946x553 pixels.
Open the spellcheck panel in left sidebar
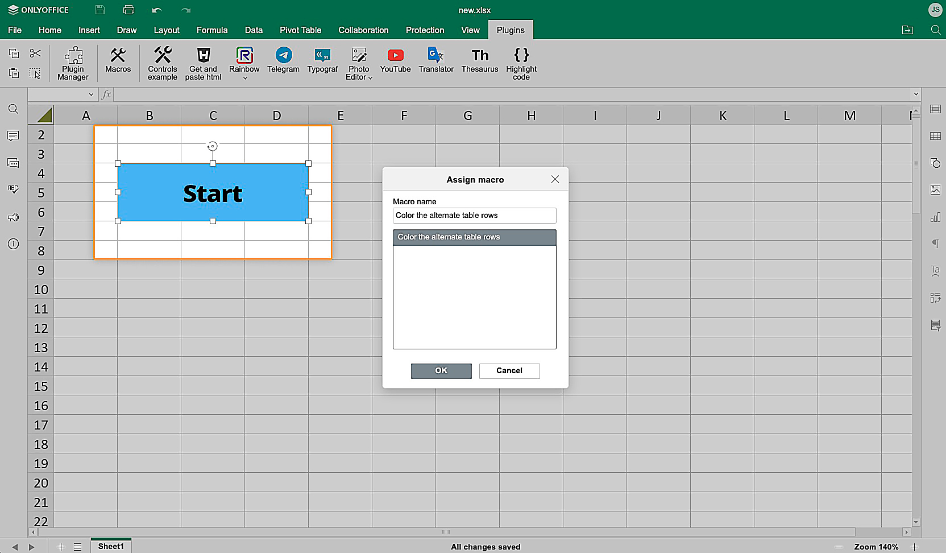pyautogui.click(x=13, y=190)
